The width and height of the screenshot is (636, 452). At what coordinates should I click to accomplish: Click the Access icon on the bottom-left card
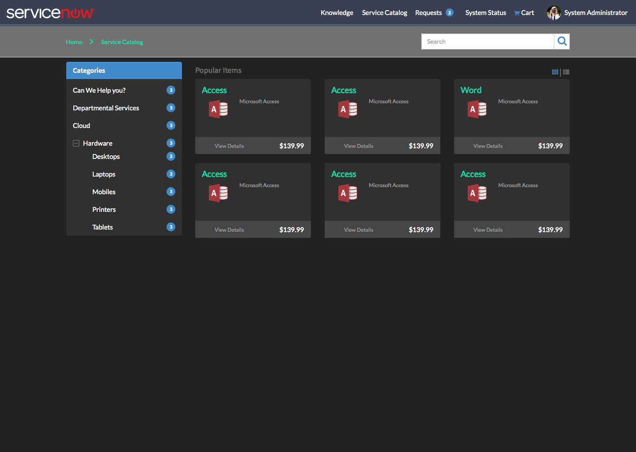point(218,193)
